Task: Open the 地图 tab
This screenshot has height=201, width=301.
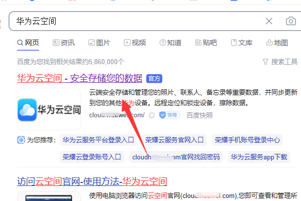Action: coord(277,43)
